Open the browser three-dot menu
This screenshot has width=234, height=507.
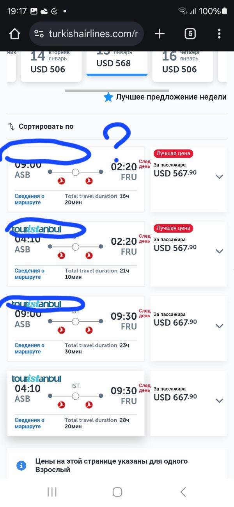220,34
